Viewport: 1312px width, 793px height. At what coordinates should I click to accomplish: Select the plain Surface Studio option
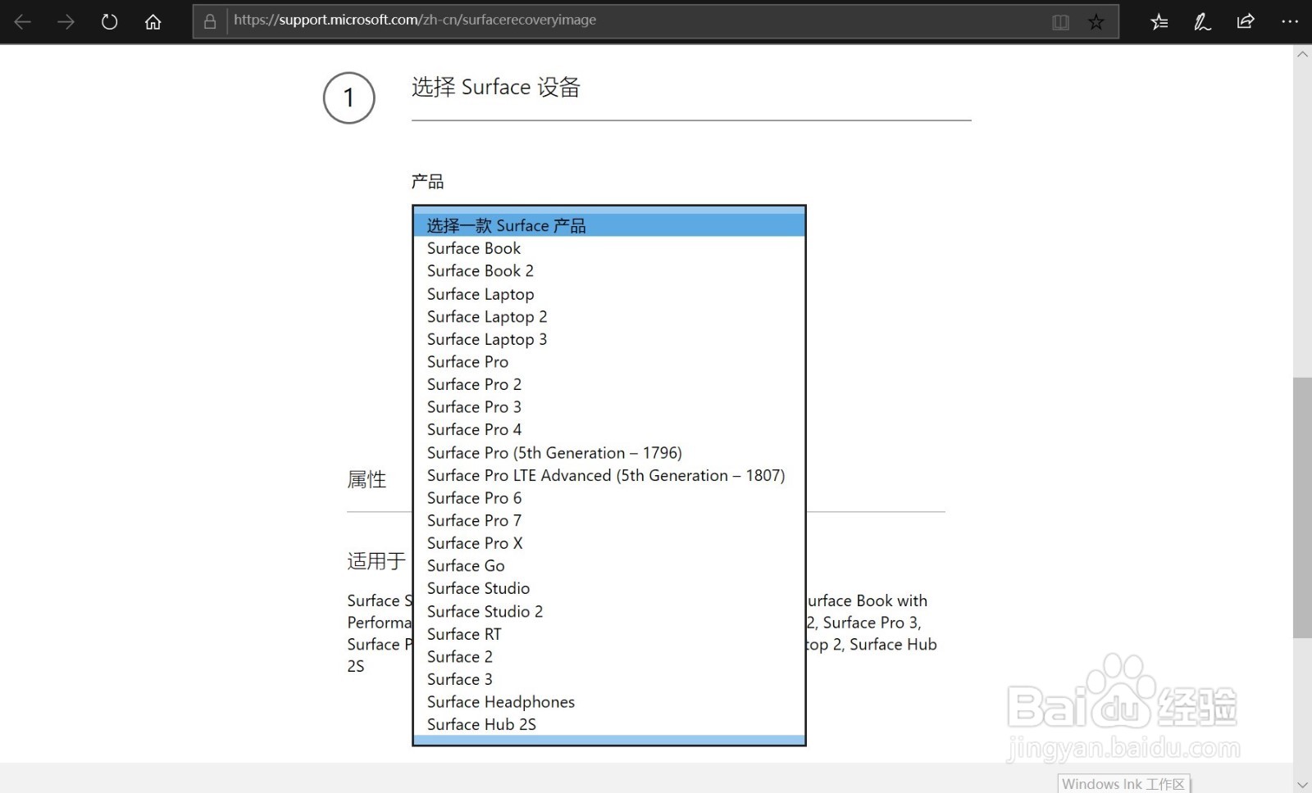[x=609, y=589]
